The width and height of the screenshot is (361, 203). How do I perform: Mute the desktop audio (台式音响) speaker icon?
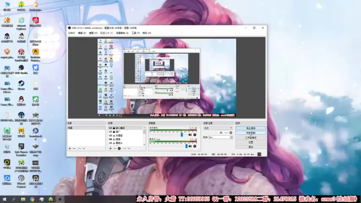190,135
